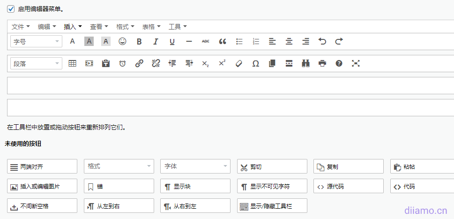
Task: Click the insert table icon
Action: pos(72,63)
